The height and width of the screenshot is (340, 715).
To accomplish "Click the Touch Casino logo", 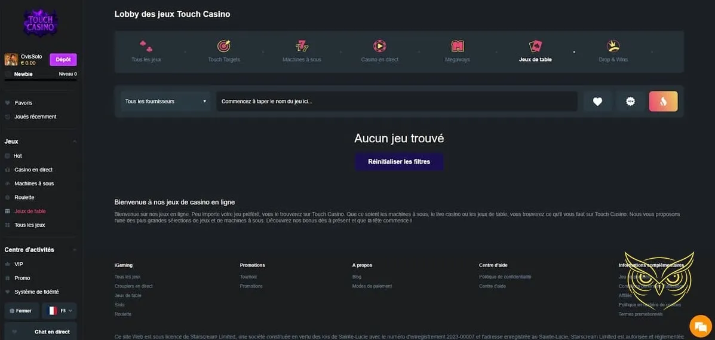I will pos(41,22).
